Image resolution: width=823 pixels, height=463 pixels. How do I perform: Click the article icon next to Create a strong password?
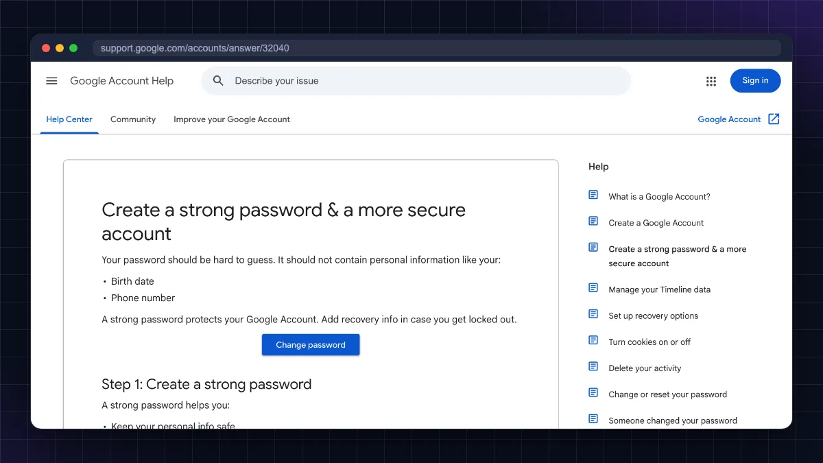(x=593, y=247)
